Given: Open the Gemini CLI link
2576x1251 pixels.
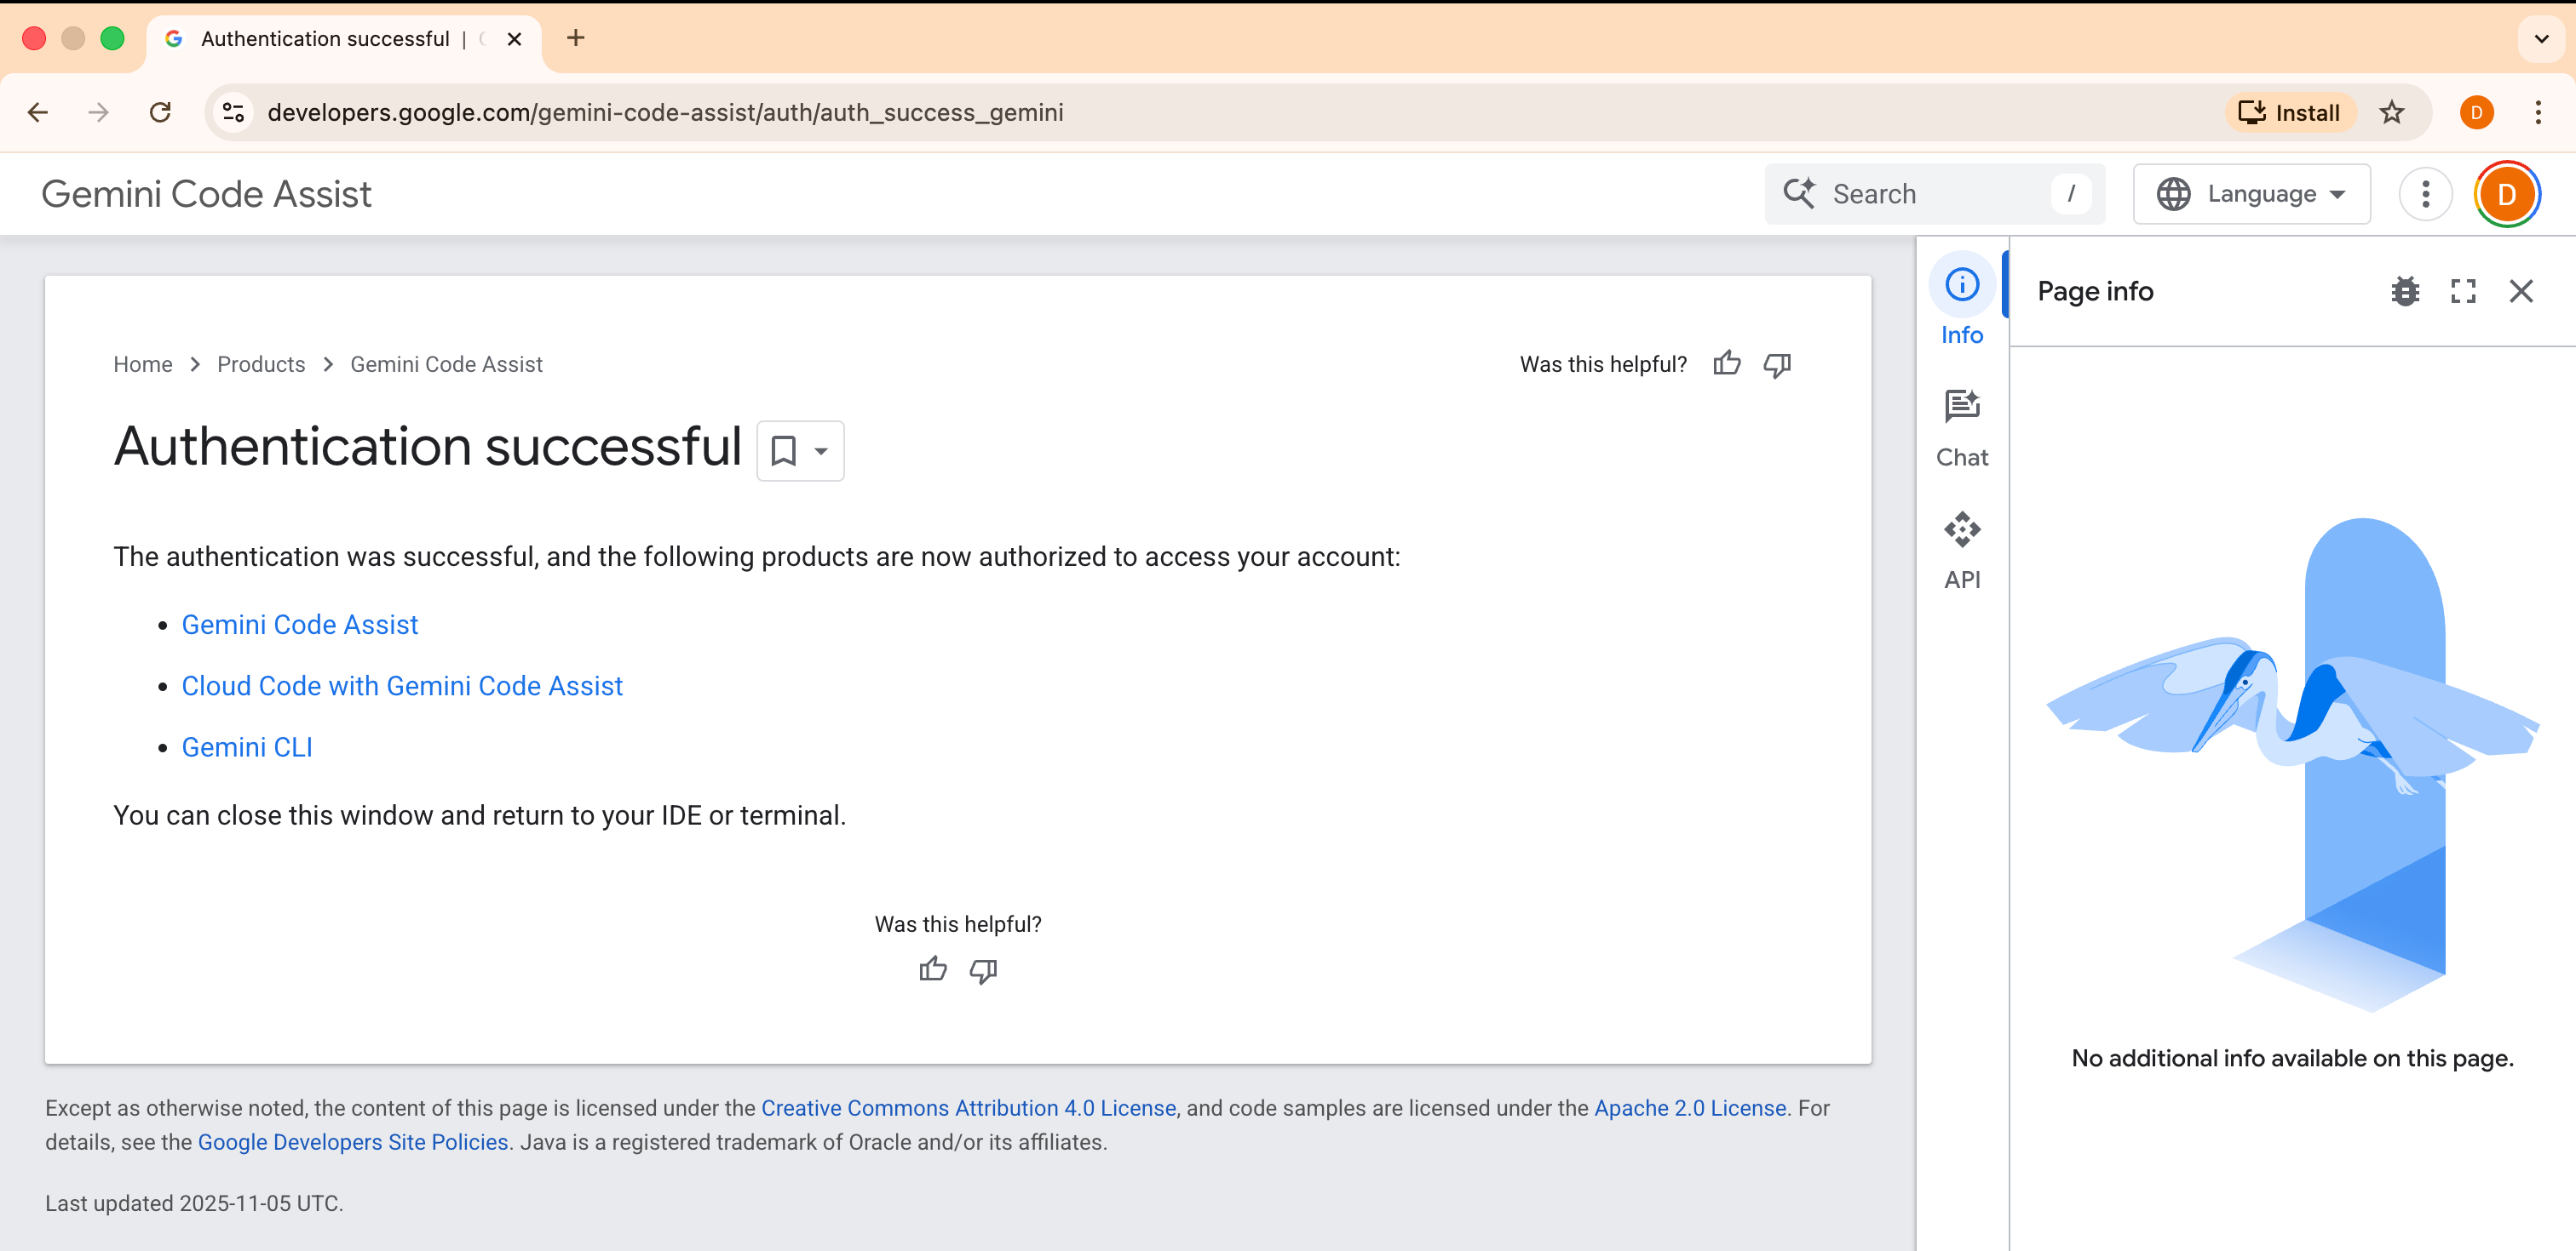Looking at the screenshot, I should pyautogui.click(x=247, y=746).
